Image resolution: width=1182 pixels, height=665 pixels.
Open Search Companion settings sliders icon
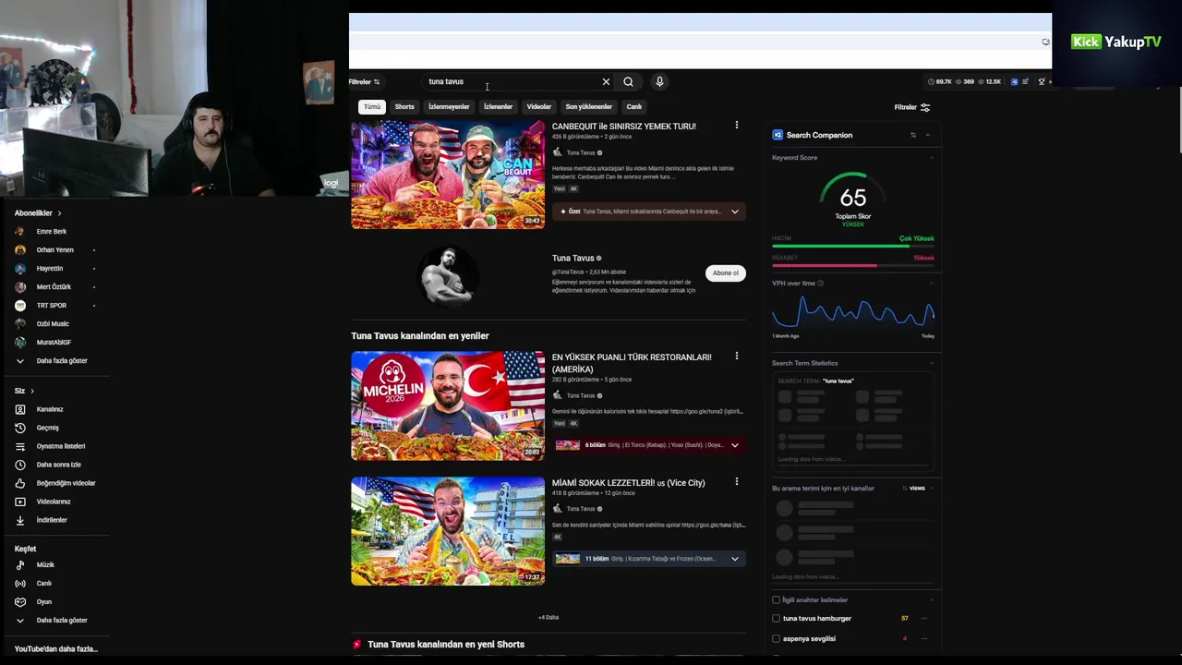(913, 135)
